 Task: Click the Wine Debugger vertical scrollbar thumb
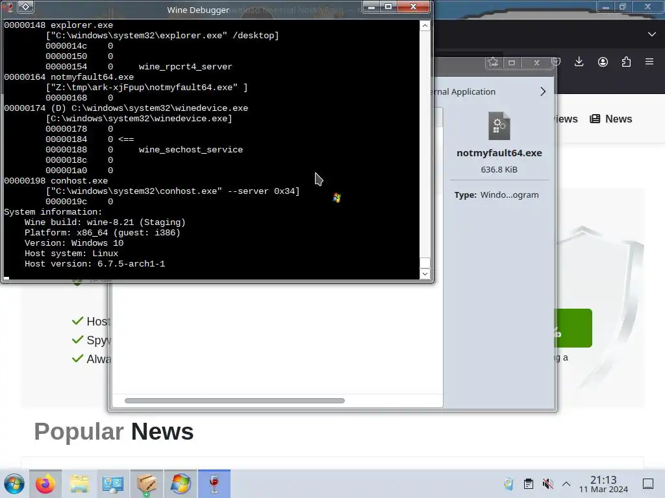pos(425,263)
